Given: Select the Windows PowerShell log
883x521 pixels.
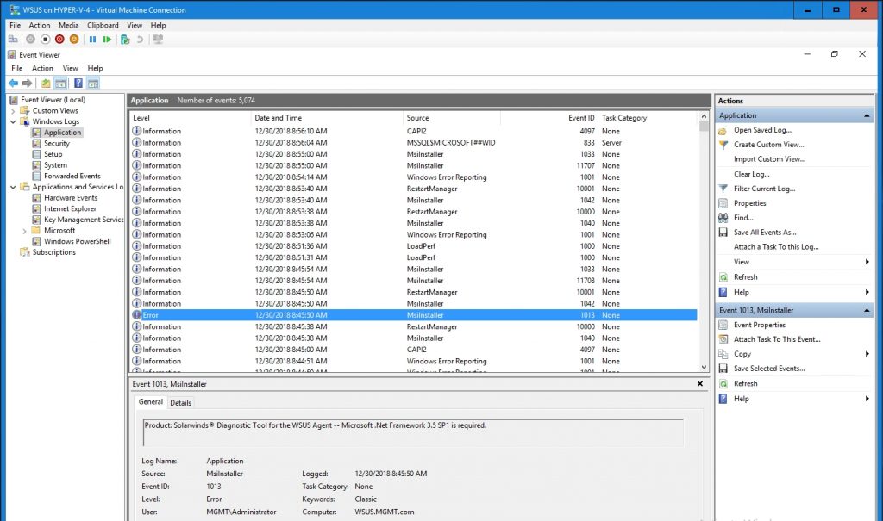Looking at the screenshot, I should click(77, 241).
